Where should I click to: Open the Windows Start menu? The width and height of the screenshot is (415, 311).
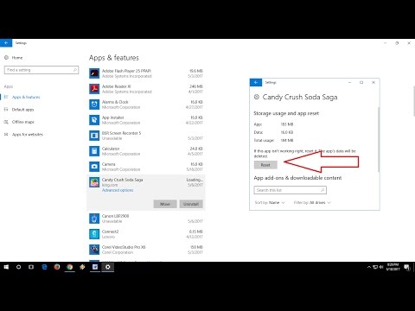tap(6, 267)
